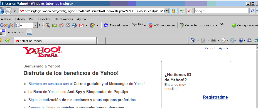The width and height of the screenshot is (258, 108).
Task: Click the blue Help question mark icon
Action: (x=241, y=40)
